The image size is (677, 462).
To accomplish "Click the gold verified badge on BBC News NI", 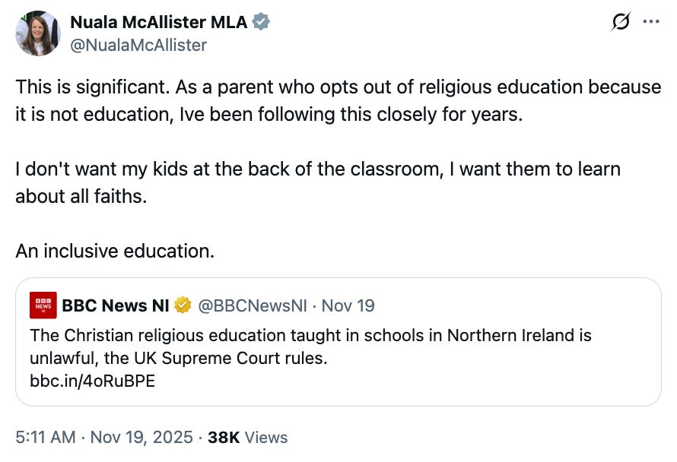I will click(182, 305).
